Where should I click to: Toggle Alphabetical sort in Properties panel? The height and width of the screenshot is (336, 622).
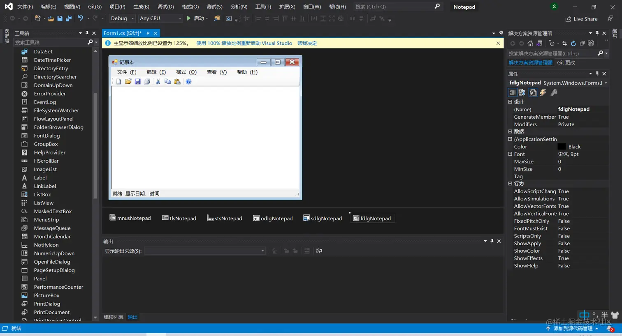click(522, 92)
